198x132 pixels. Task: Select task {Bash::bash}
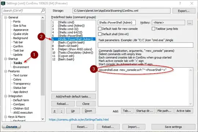pyautogui.click(x=73, y=59)
